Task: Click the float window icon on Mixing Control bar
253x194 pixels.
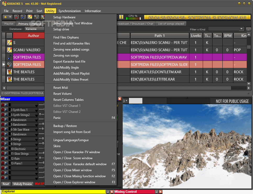Action: coord(156,192)
